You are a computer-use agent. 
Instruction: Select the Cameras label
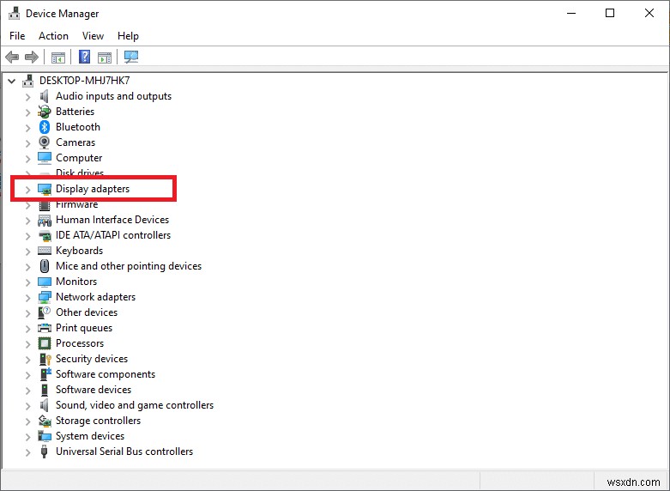(x=75, y=142)
